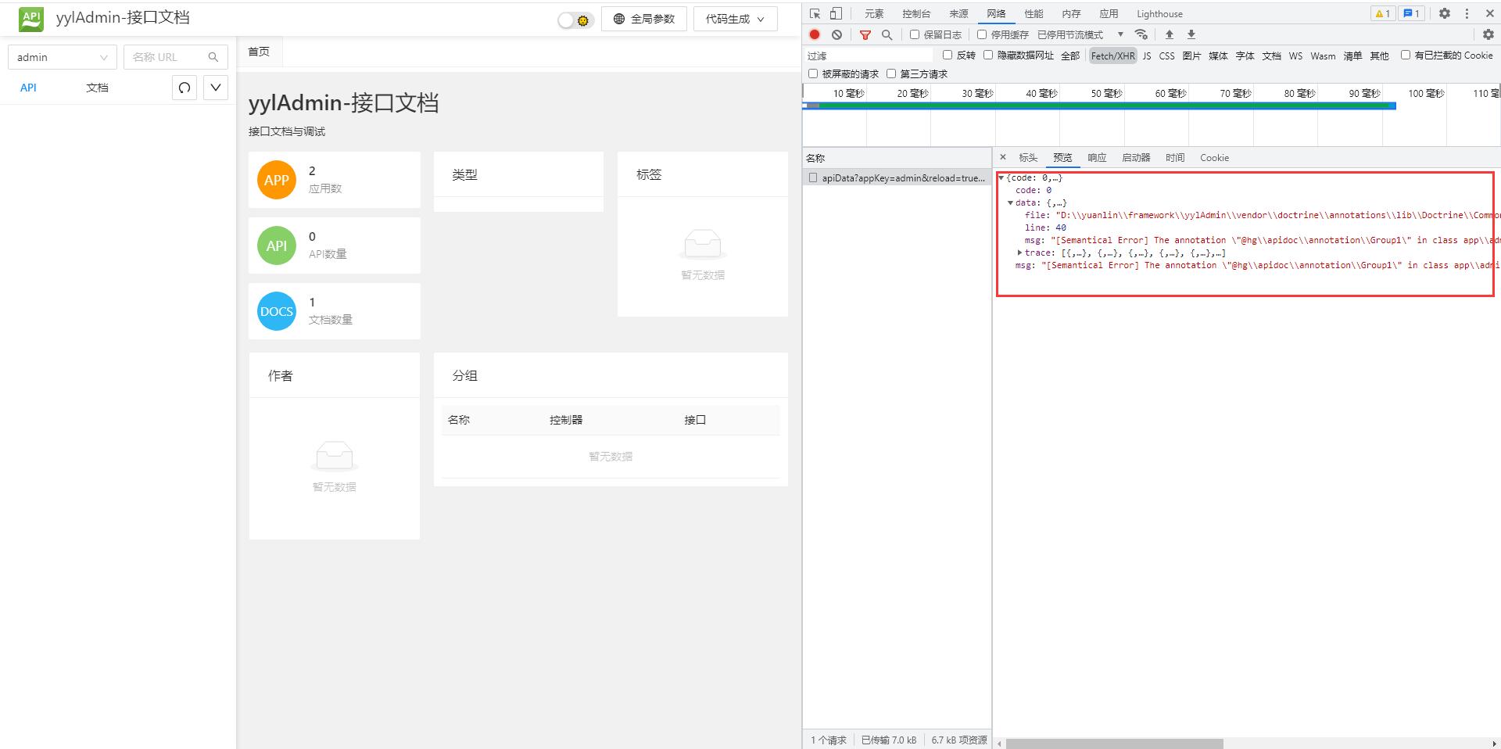The height and width of the screenshot is (749, 1501).
Task: Check the 停用缓存 option
Action: (x=982, y=34)
